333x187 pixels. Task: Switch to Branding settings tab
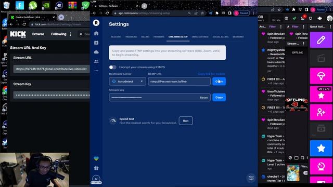238,37
